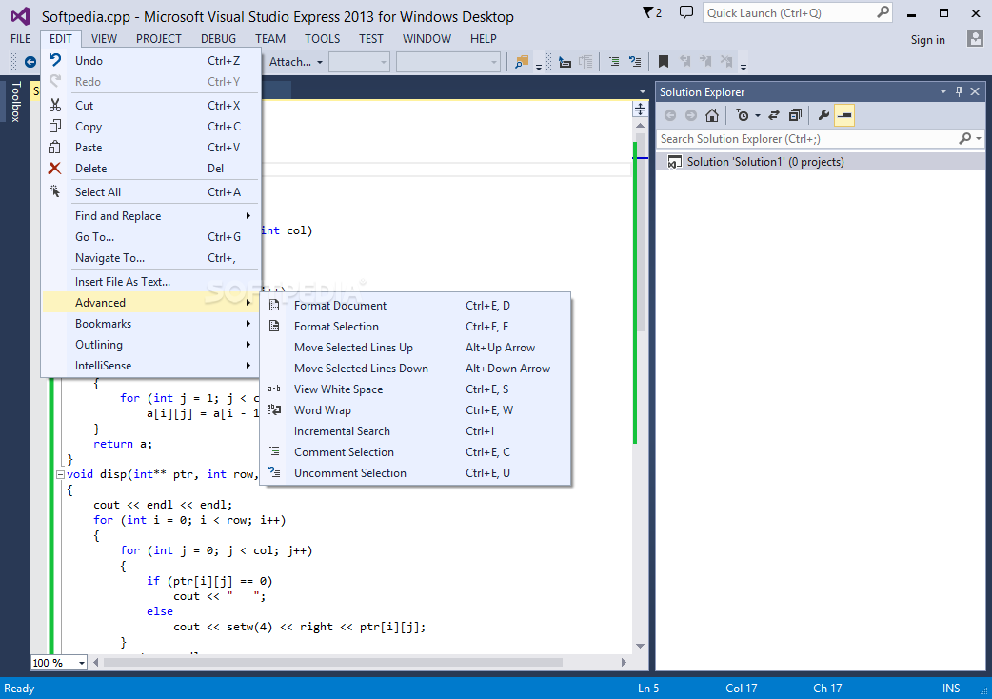
Task: Select Uncomment Selection in submenu
Action: point(416,472)
